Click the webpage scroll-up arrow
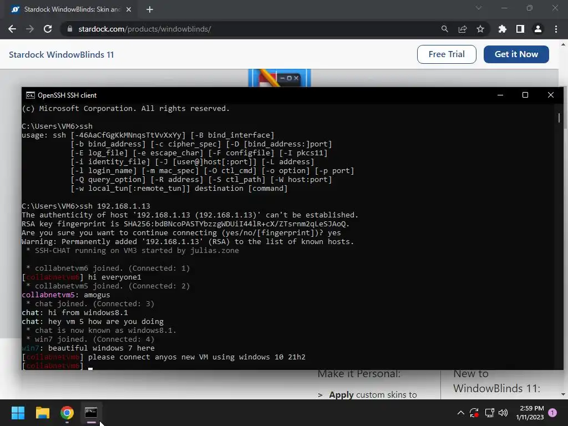Screen dimensions: 568x426 (563, 44)
